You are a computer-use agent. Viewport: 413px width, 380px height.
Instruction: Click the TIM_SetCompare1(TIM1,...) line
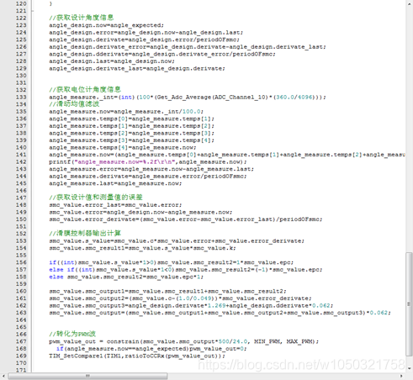137,356
